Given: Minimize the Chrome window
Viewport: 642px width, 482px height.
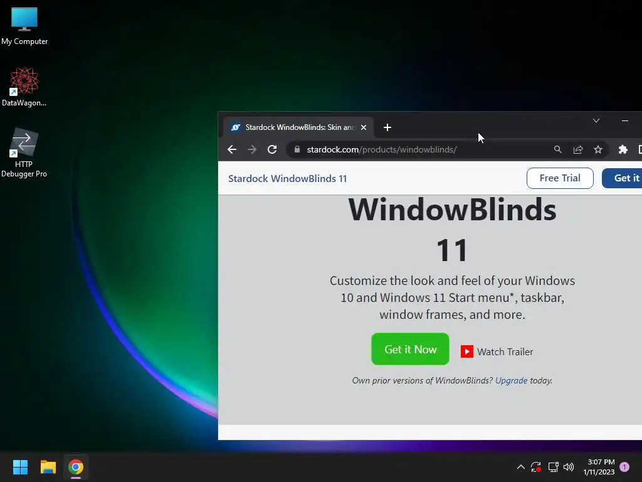Looking at the screenshot, I should coord(625,120).
